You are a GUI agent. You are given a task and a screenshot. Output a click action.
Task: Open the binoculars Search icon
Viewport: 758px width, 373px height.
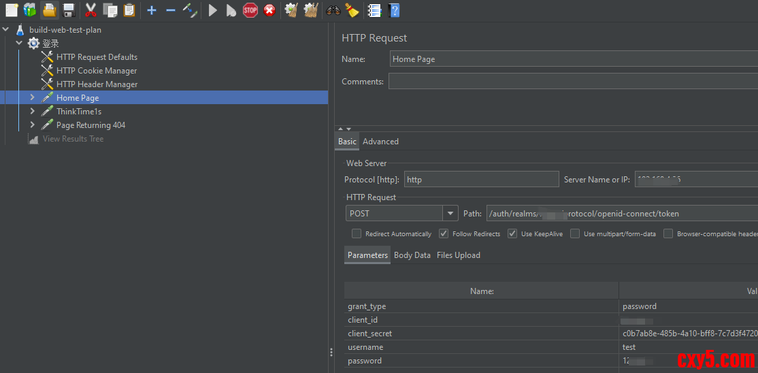coord(333,10)
